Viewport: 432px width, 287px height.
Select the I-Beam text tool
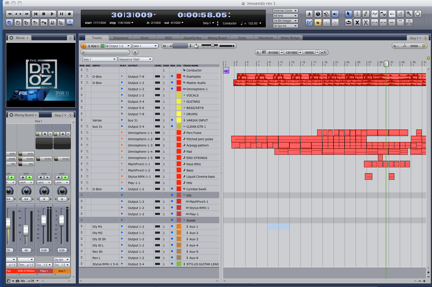357,14
